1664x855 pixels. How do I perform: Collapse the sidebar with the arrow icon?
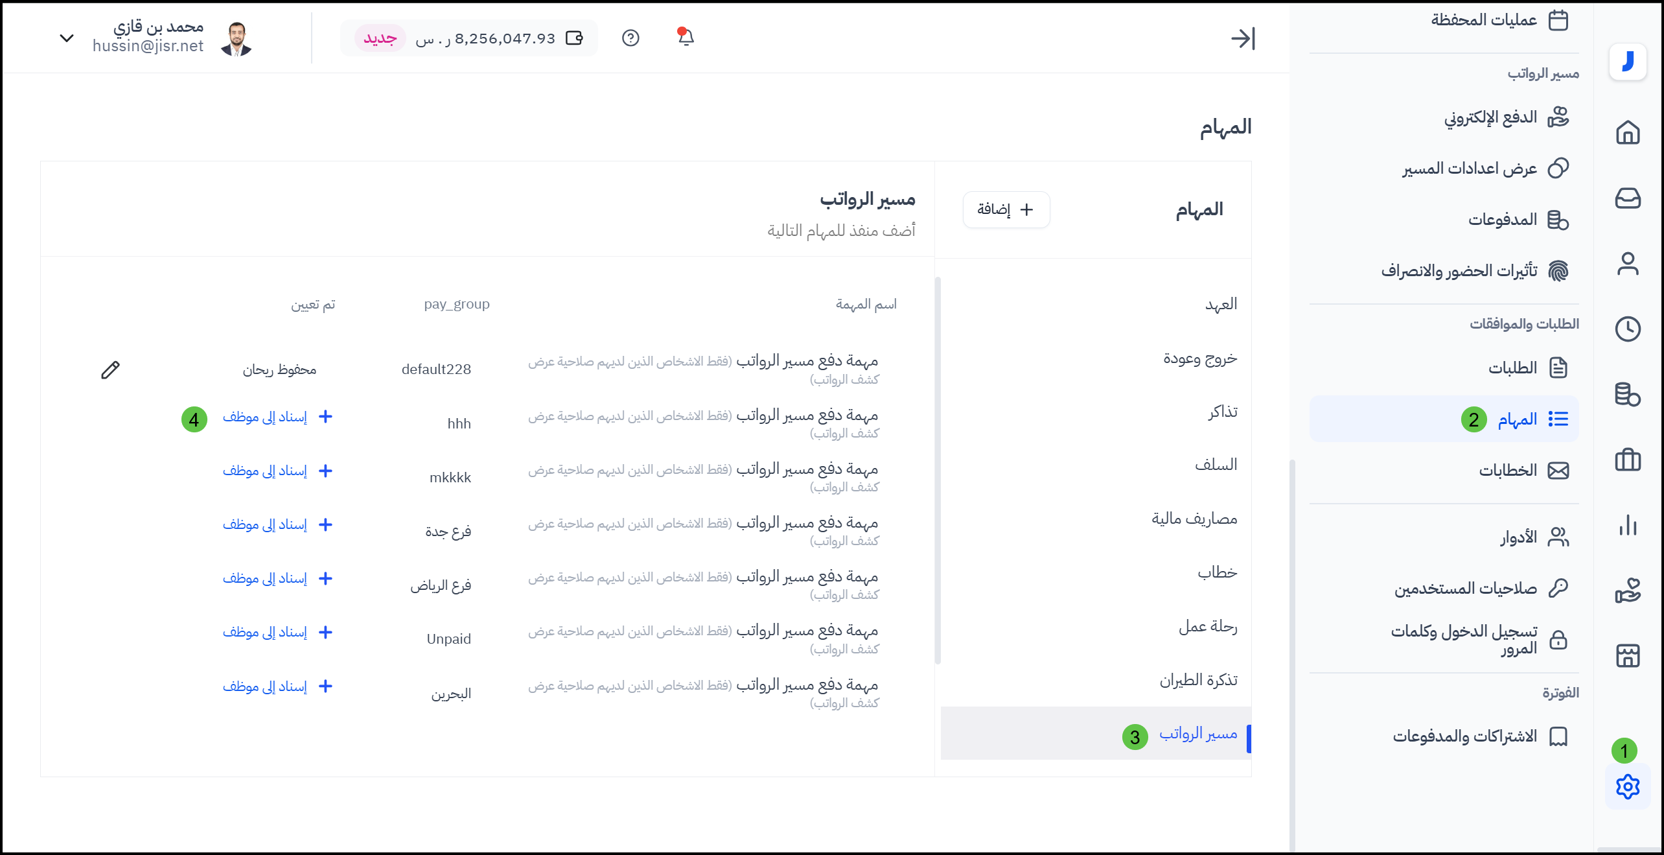[x=1243, y=38]
